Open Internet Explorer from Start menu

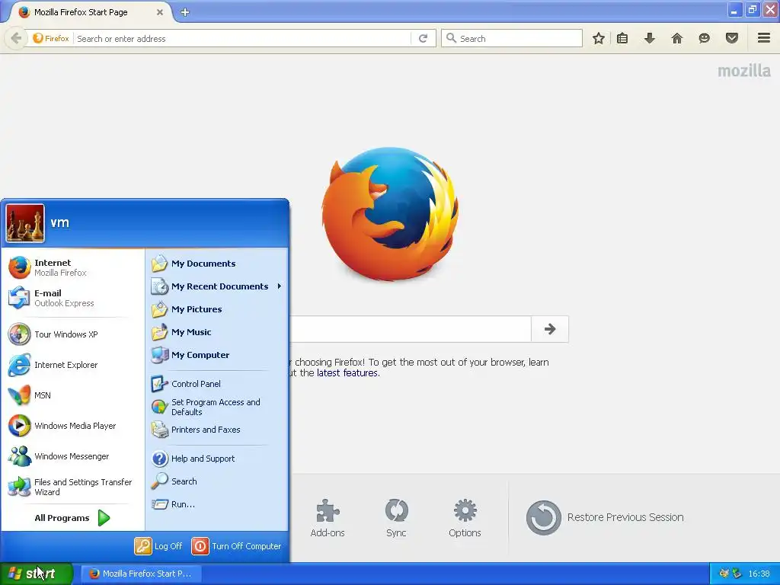(72, 365)
